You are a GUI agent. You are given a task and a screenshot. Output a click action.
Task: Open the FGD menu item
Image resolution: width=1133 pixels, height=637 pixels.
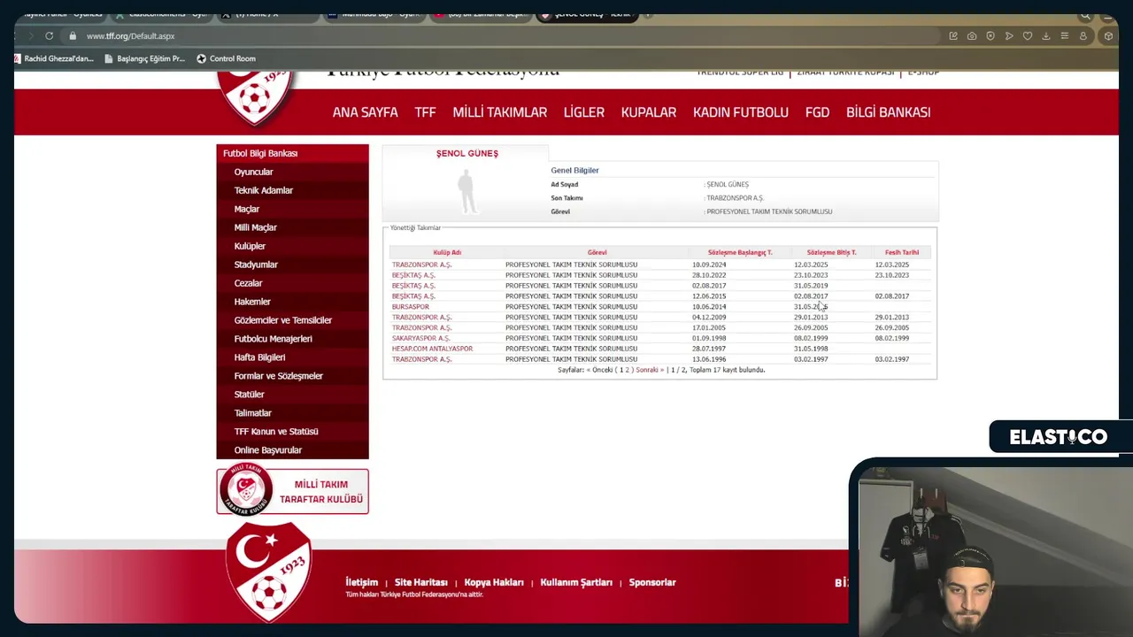pyautogui.click(x=817, y=112)
